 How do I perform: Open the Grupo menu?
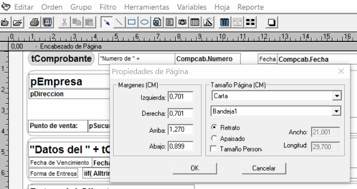81,7
